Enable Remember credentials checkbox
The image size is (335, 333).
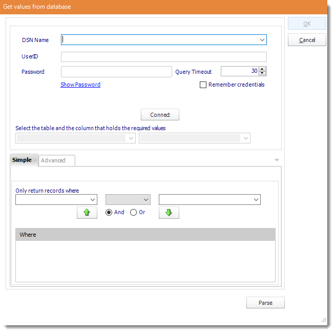click(x=203, y=85)
